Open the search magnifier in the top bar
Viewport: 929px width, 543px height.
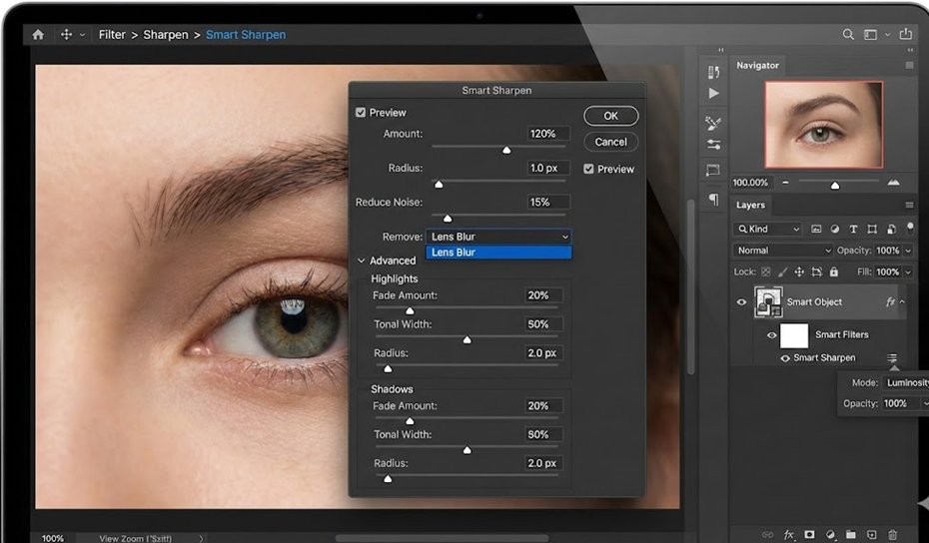(848, 35)
